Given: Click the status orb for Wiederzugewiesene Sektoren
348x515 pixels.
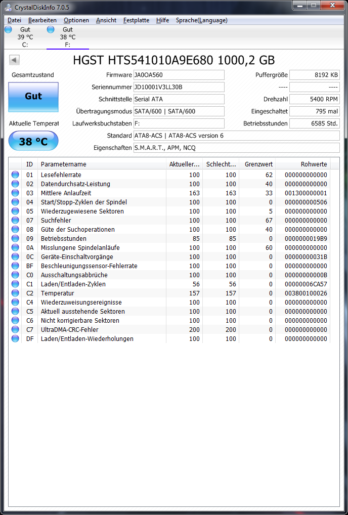Looking at the screenshot, I should click(x=15, y=211).
